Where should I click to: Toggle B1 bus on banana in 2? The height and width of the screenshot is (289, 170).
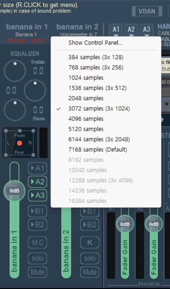(90, 211)
